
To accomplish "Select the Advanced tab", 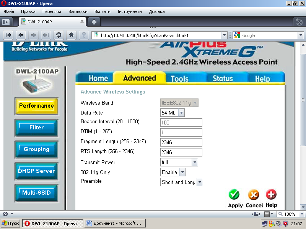I will [x=140, y=78].
